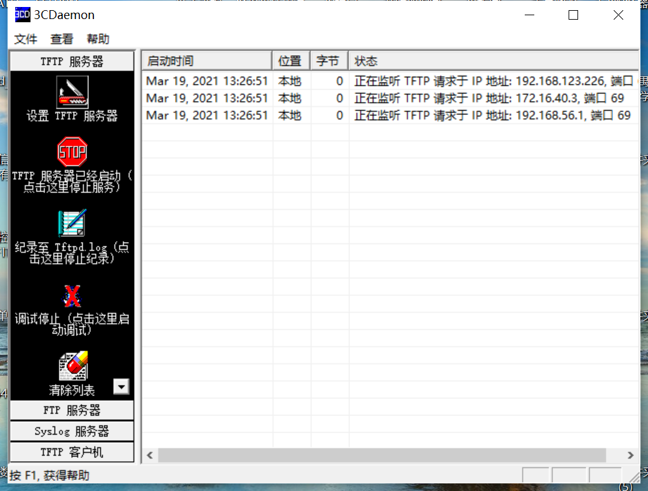Switch to the FTP 服务器 panel
Screen dimensions: 648x491
[x=72, y=410]
